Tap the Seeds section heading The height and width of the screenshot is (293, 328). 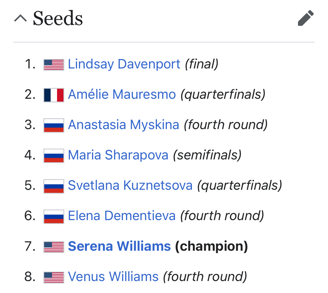pyautogui.click(x=58, y=18)
